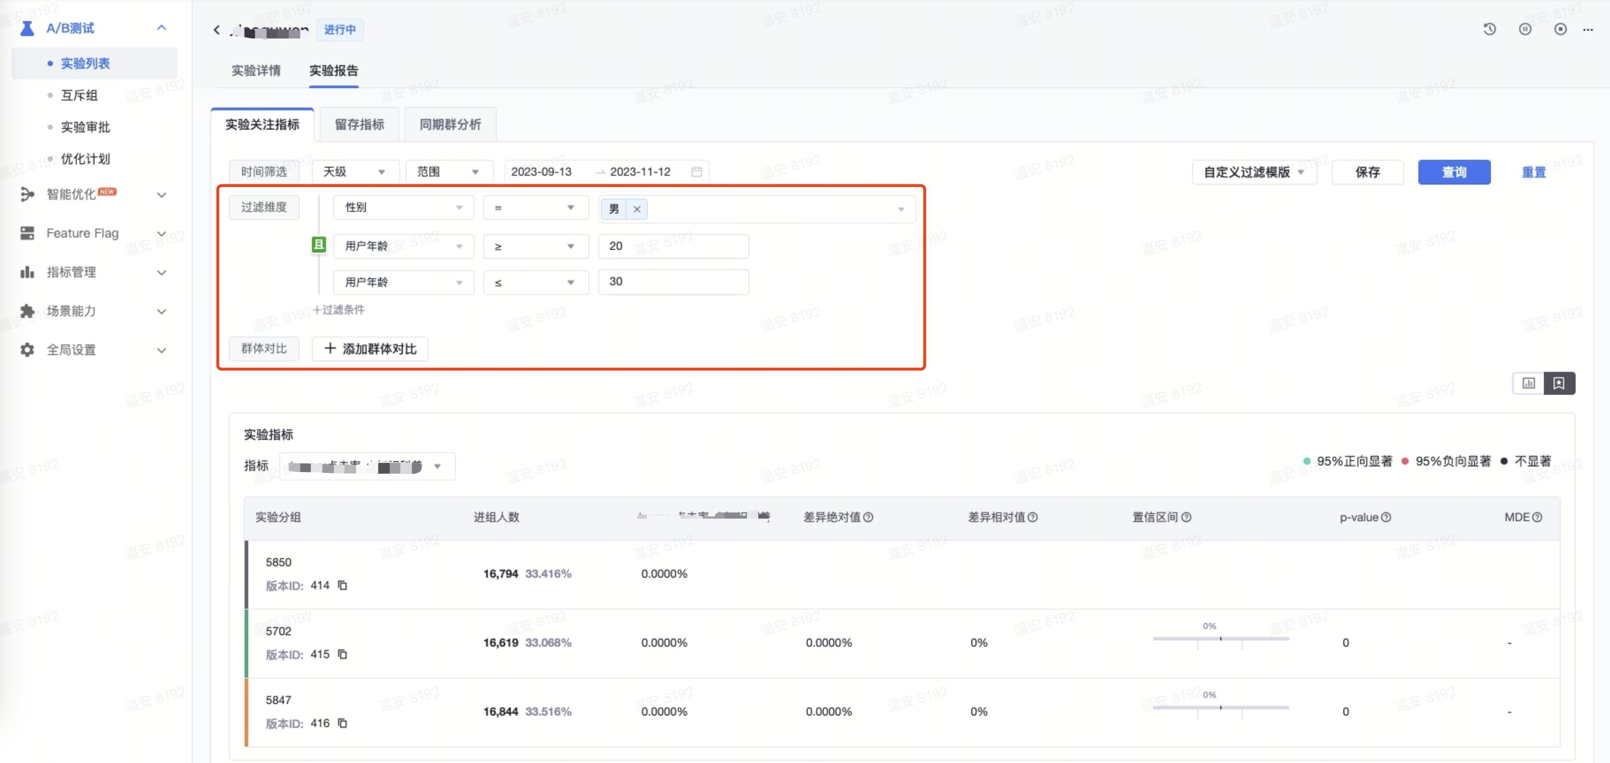Expand the 自定义过滤模版 dropdown
The image size is (1610, 763).
click(1254, 173)
